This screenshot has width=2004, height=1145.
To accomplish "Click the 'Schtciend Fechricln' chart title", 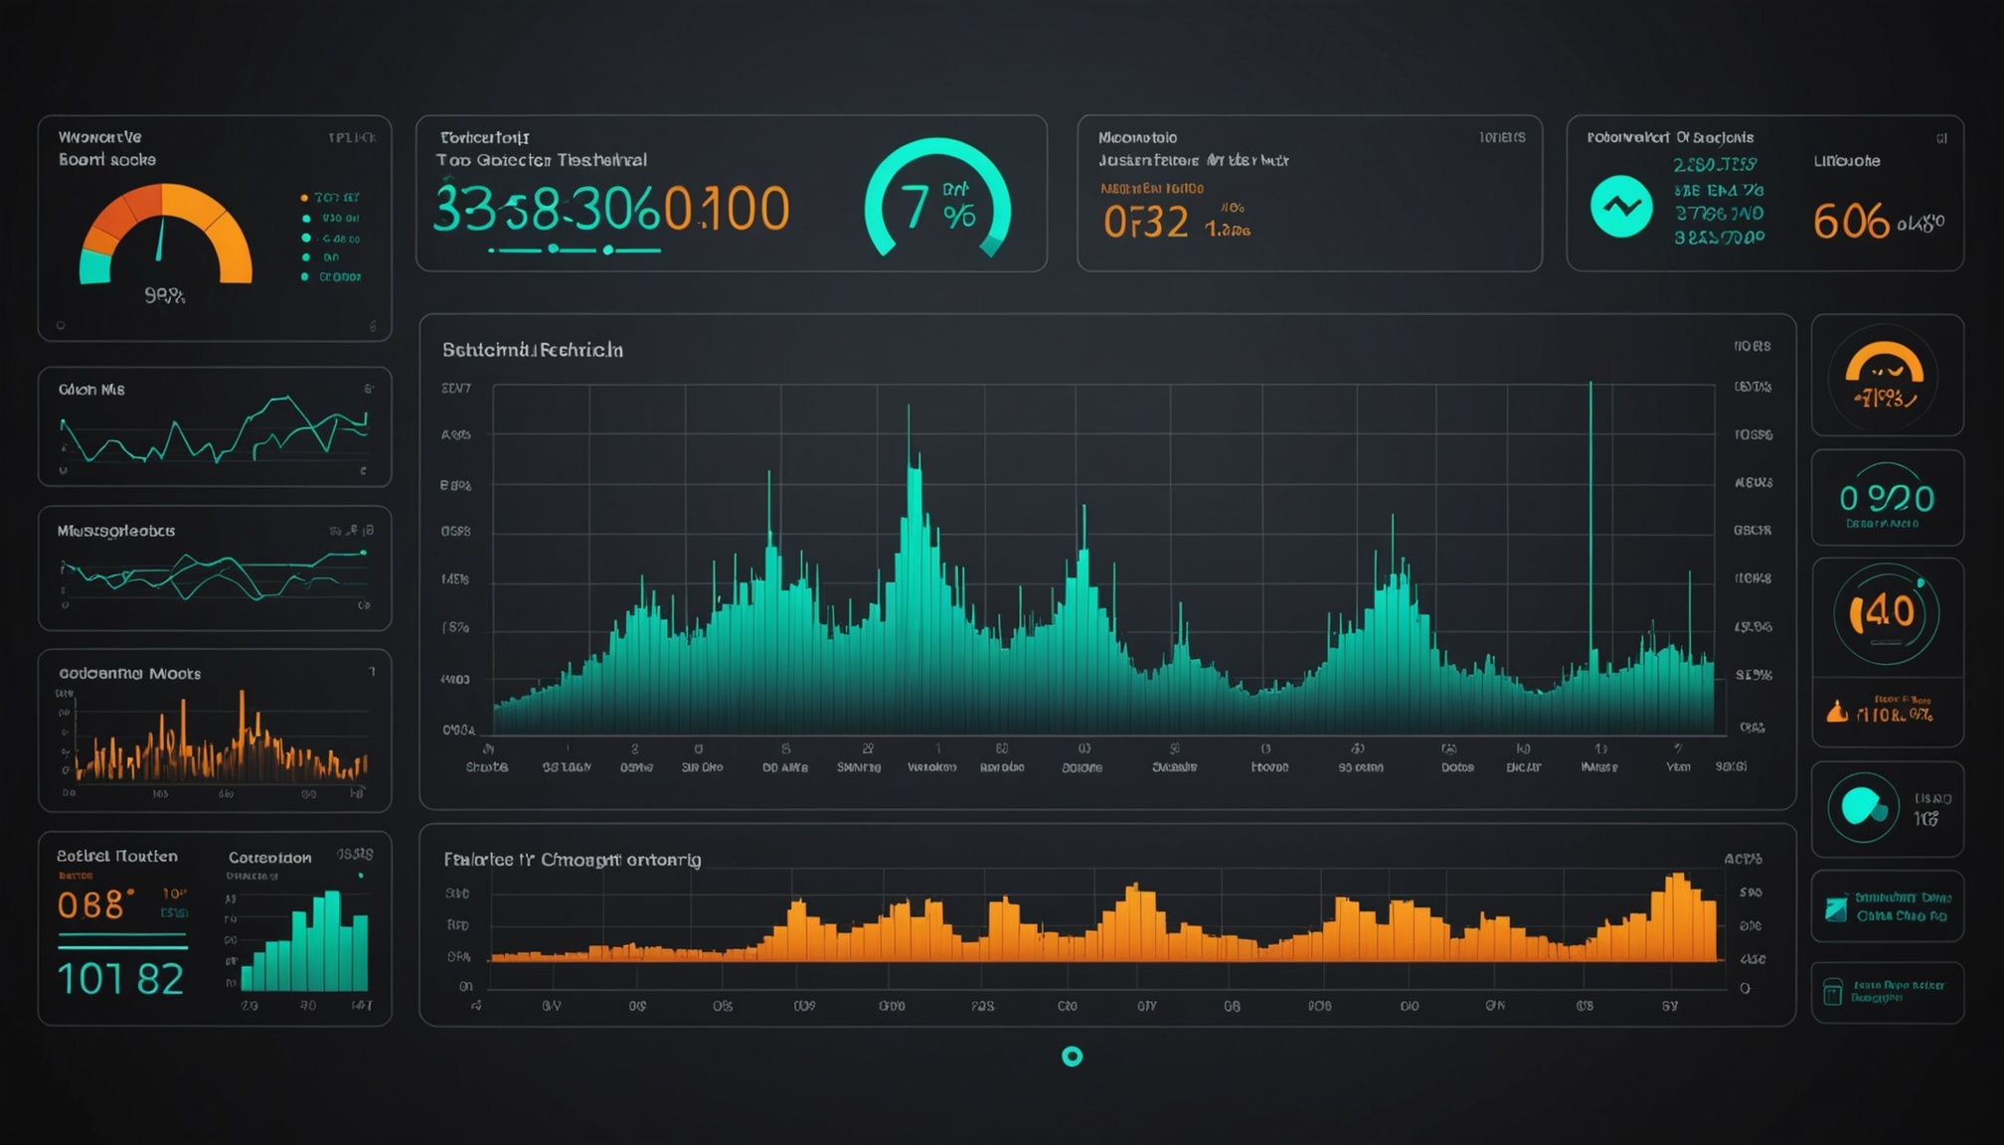I will point(533,350).
